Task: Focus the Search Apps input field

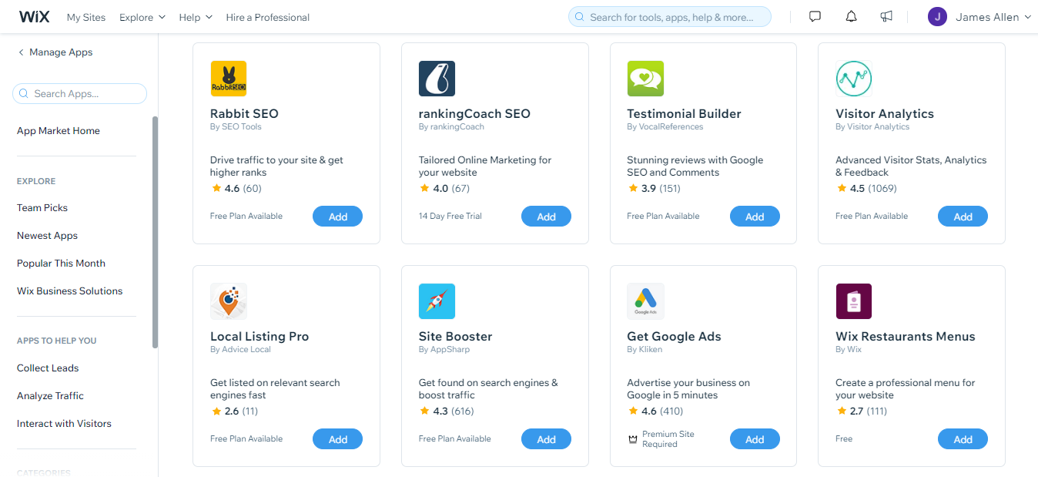Action: (79, 94)
